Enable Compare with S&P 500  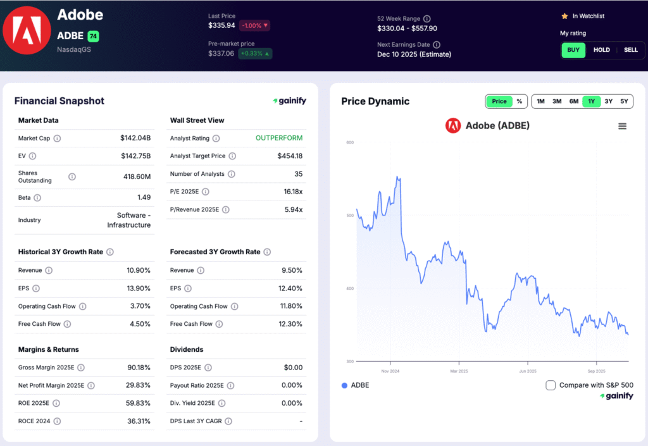pos(551,385)
